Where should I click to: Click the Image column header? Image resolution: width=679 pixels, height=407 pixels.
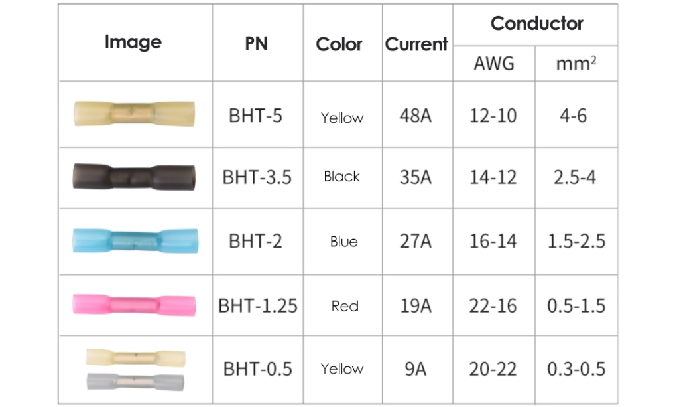click(x=133, y=42)
